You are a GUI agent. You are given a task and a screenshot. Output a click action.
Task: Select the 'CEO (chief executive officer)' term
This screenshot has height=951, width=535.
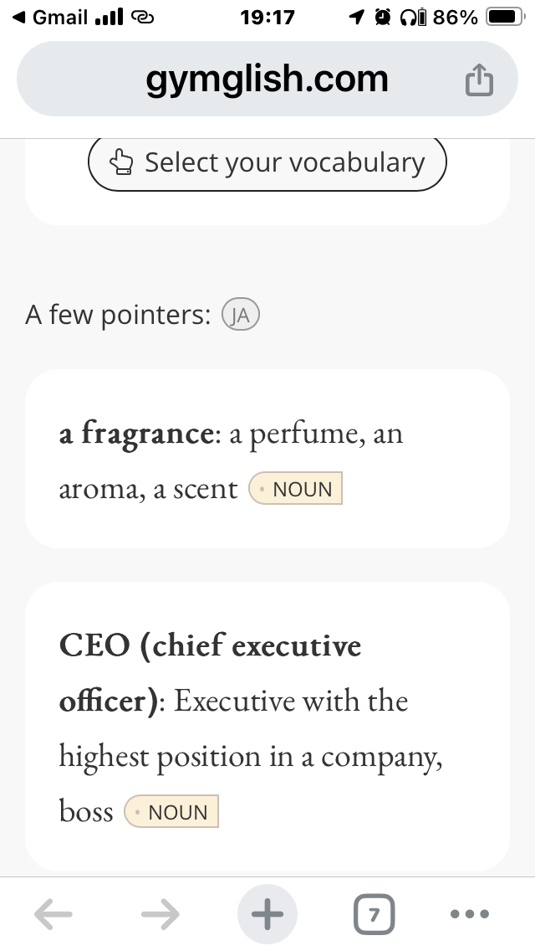(x=210, y=673)
